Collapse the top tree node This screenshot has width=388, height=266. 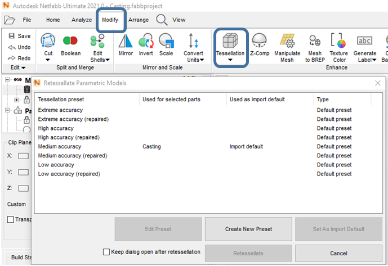7,80
